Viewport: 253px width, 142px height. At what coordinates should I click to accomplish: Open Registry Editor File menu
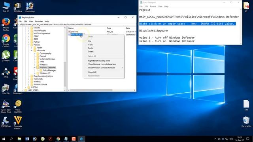20,21
